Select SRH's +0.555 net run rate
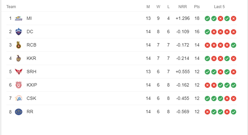 [183, 72]
